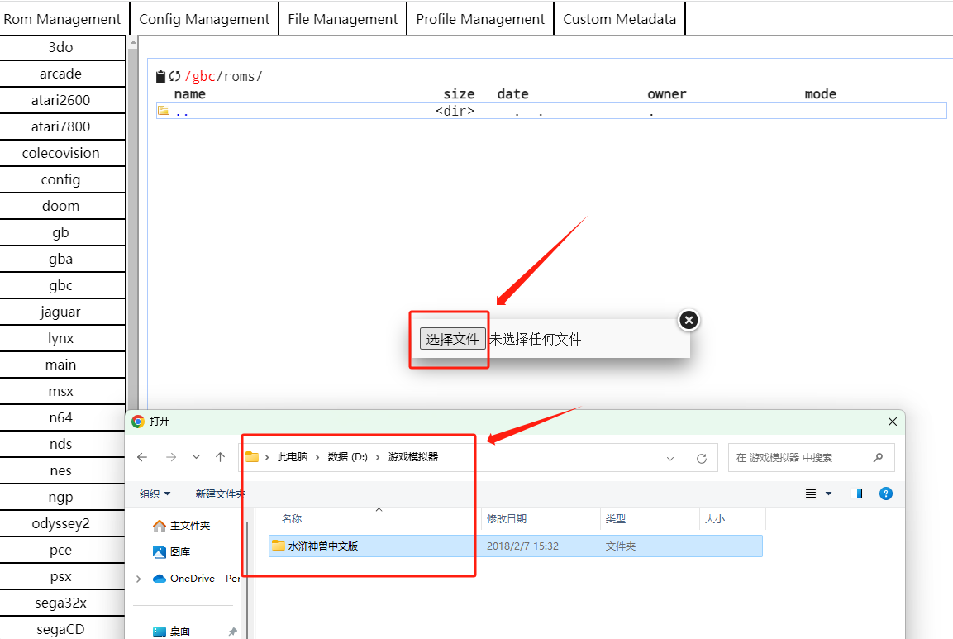Toggle the preview pane icon
The image size is (953, 639).
point(855,494)
